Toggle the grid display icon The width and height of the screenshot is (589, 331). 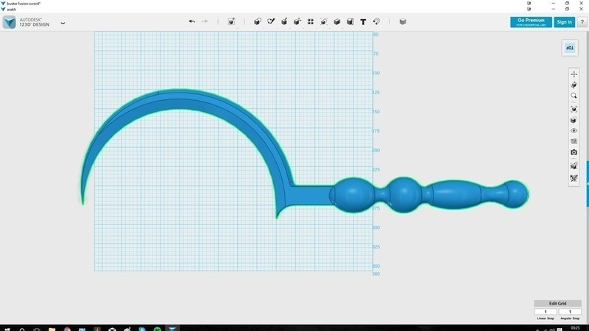click(574, 141)
